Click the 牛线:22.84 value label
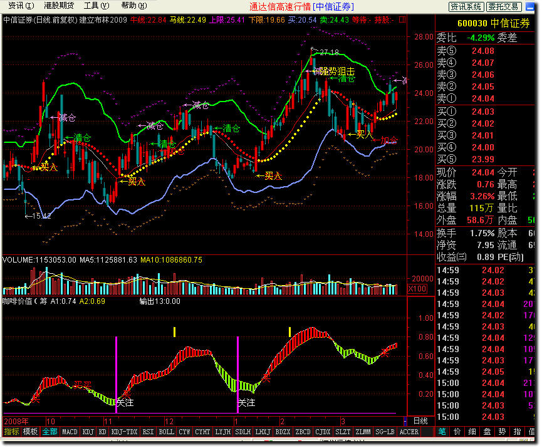Viewport: 542px width, 448px height. click(x=149, y=19)
